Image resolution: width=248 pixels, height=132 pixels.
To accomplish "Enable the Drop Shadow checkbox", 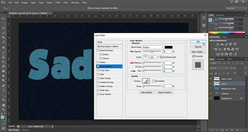I will point(98,94).
